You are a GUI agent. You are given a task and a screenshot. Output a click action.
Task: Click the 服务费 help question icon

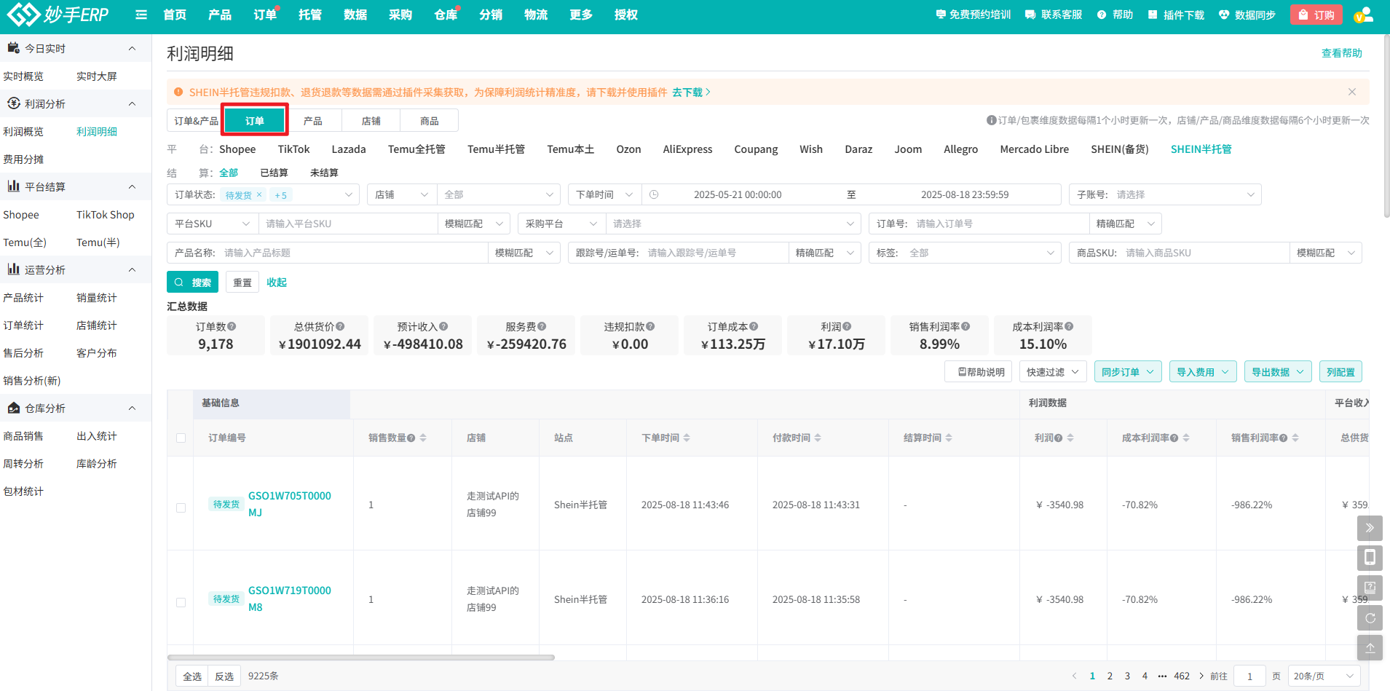(x=542, y=327)
